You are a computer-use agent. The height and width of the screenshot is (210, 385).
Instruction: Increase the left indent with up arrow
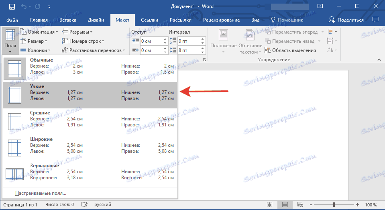click(165, 39)
